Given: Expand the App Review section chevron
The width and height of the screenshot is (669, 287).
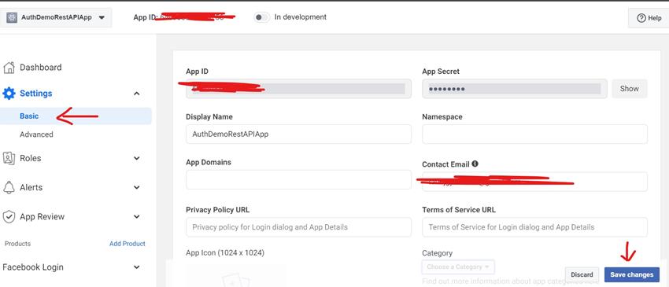Looking at the screenshot, I should (136, 217).
